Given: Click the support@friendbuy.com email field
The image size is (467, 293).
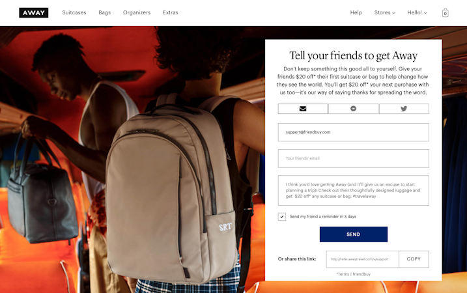Looking at the screenshot, I should point(354,132).
